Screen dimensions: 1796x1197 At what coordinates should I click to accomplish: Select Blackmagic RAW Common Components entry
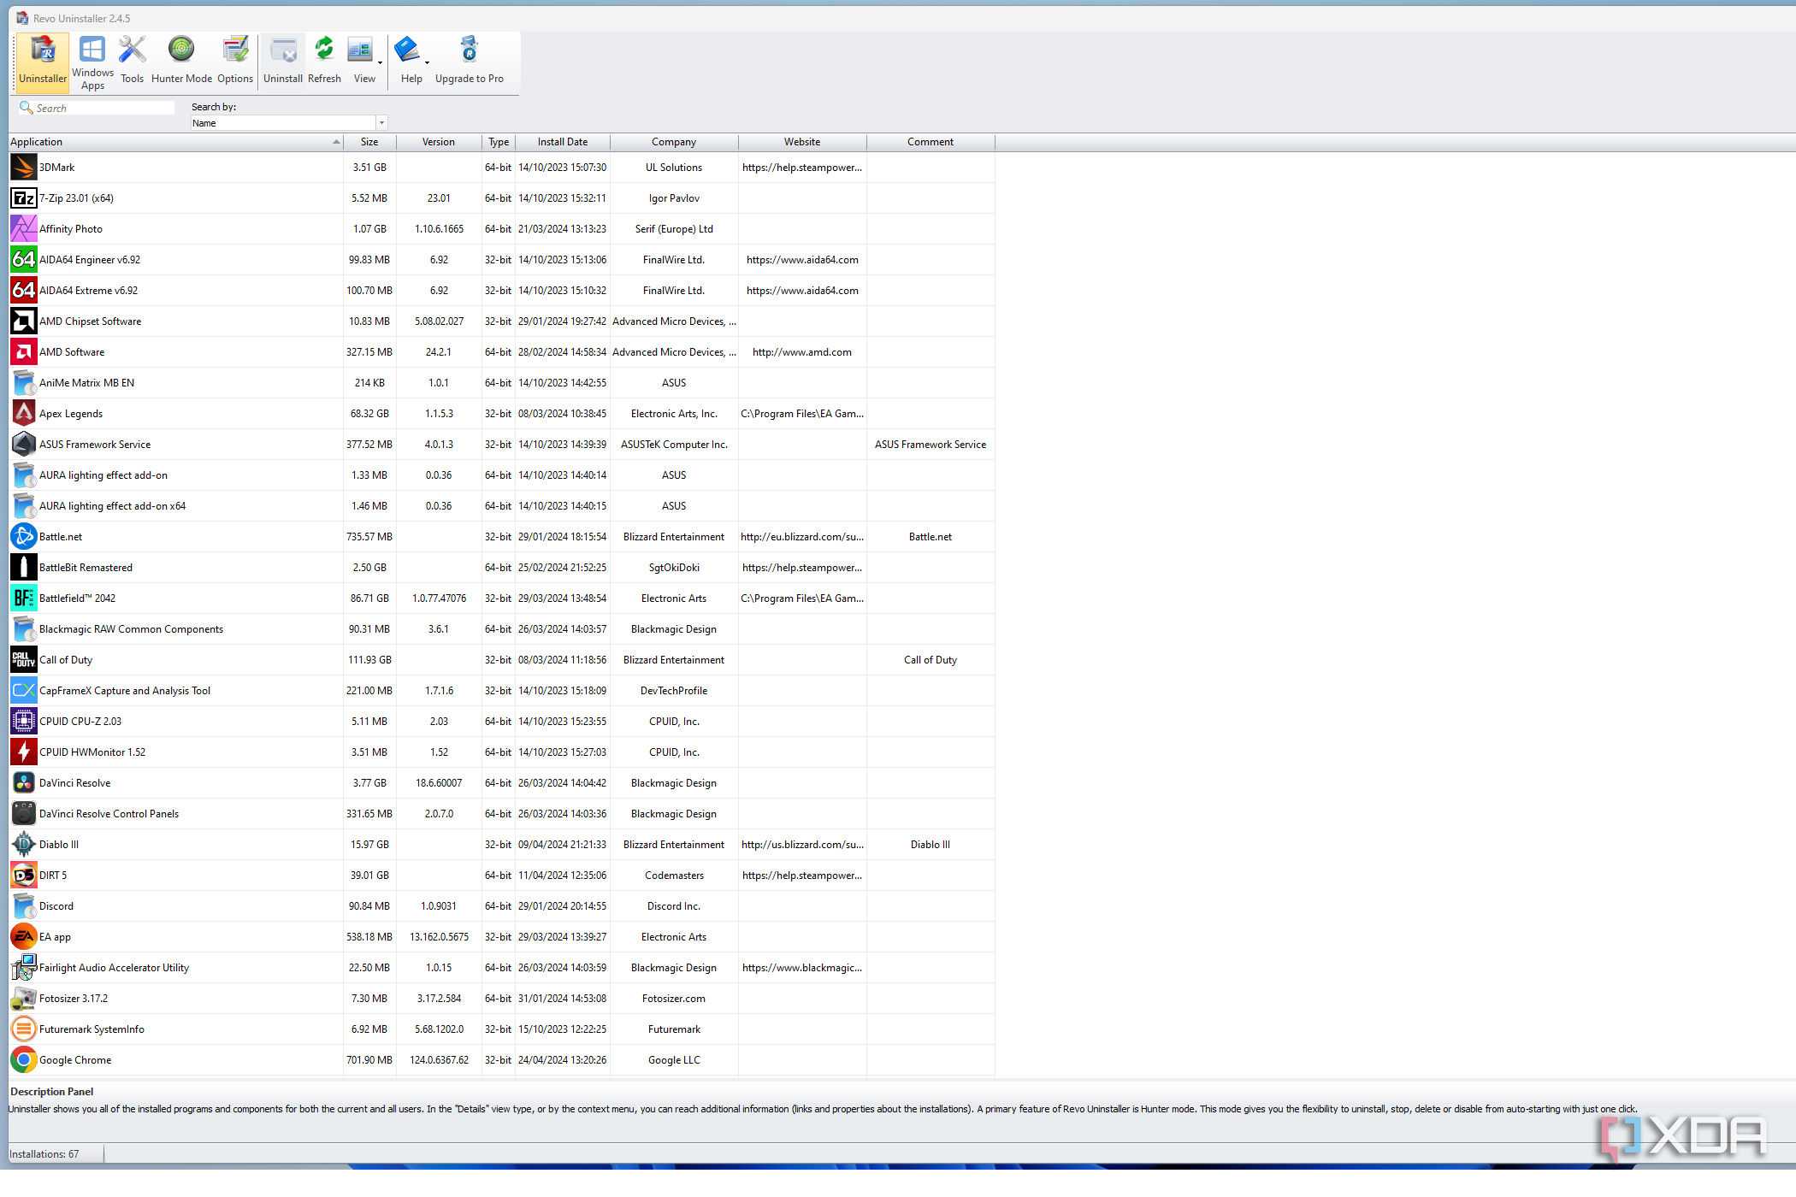131,629
